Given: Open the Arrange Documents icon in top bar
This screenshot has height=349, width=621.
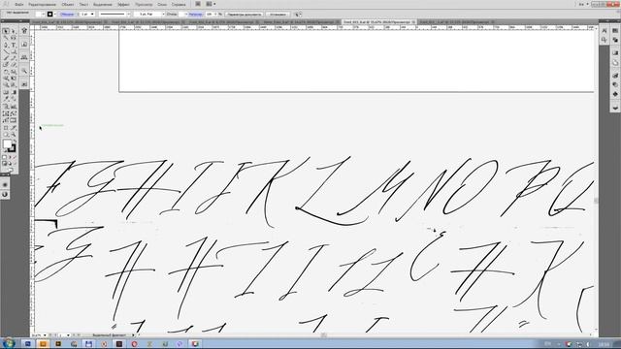Looking at the screenshot, I should 211,4.
